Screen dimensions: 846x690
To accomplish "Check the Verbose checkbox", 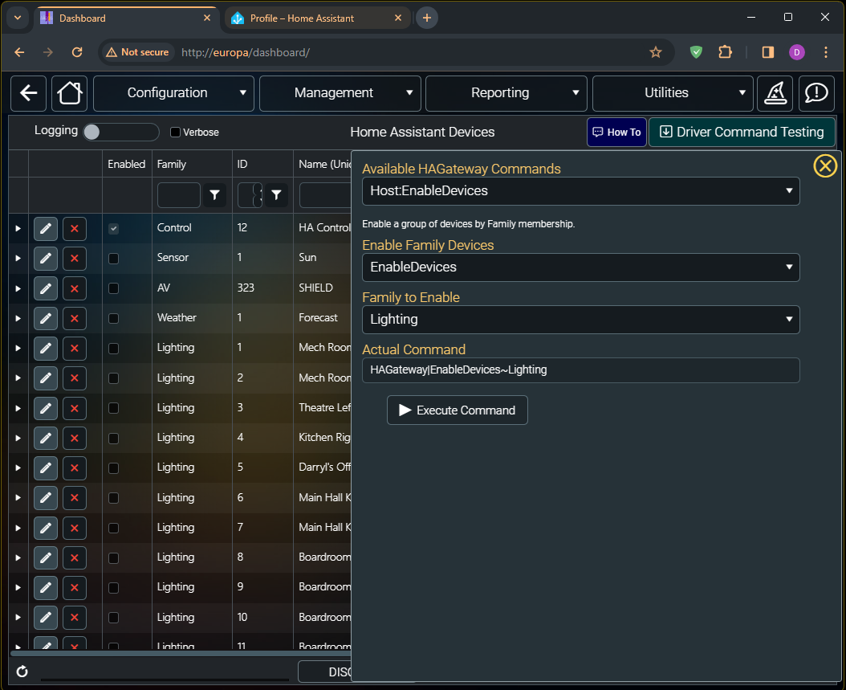I will click(x=175, y=133).
